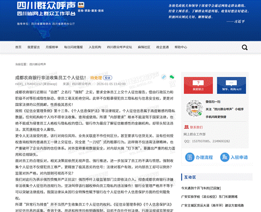Screen dimensions: 261x212
Task: Open 帮助中心 navigation item
Action: coord(181,47)
